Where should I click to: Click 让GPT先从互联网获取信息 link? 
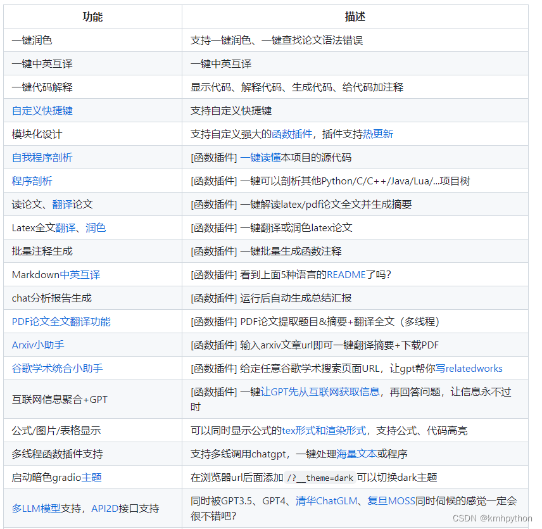320,392
